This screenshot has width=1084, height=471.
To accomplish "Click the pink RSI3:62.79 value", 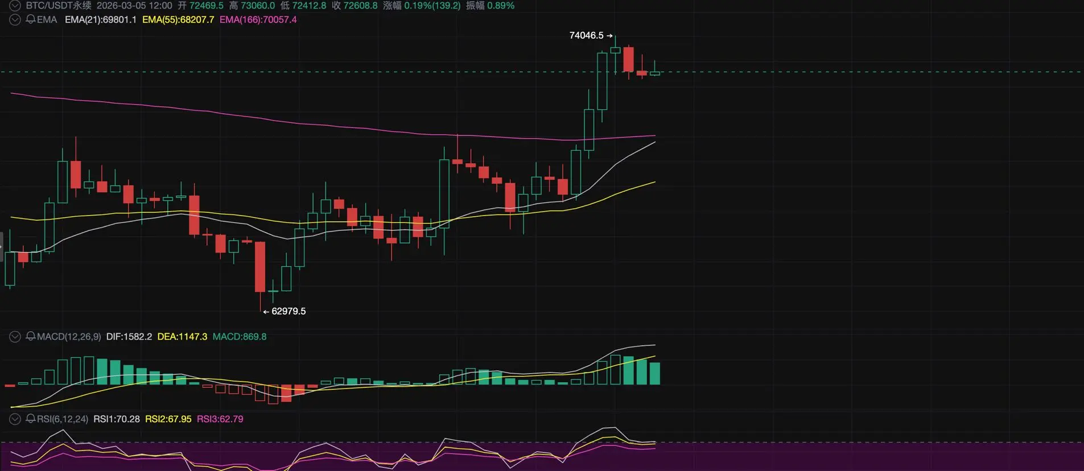I will [220, 419].
